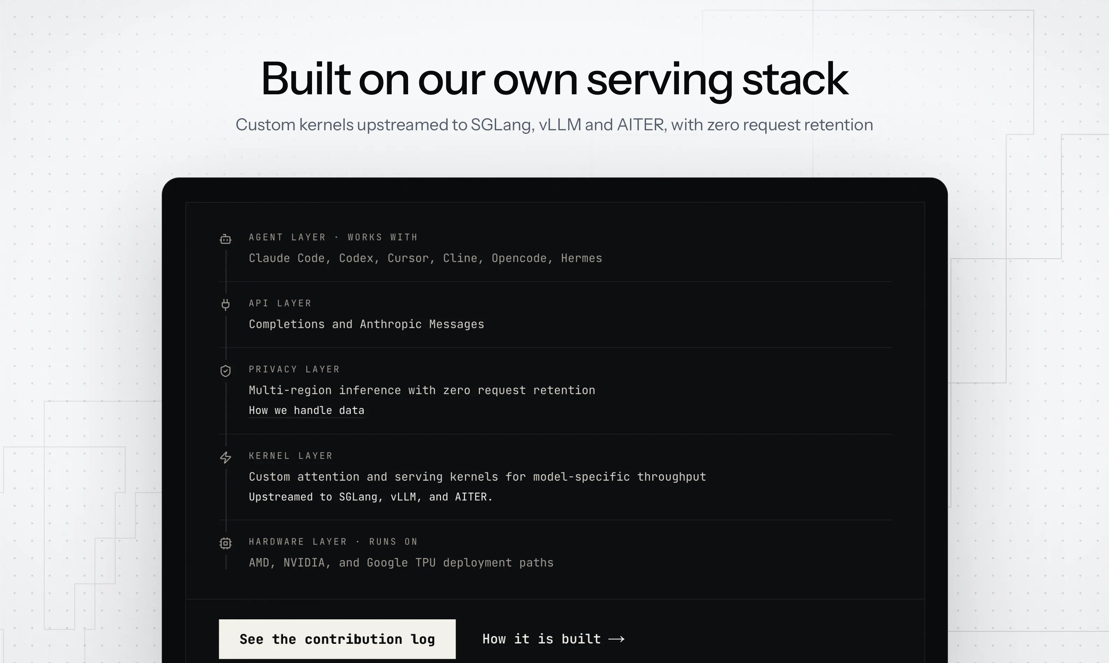Viewport: 1109px width, 663px height.
Task: Click the lightning bolt icon beside Kernel Layer
Action: pyautogui.click(x=226, y=457)
